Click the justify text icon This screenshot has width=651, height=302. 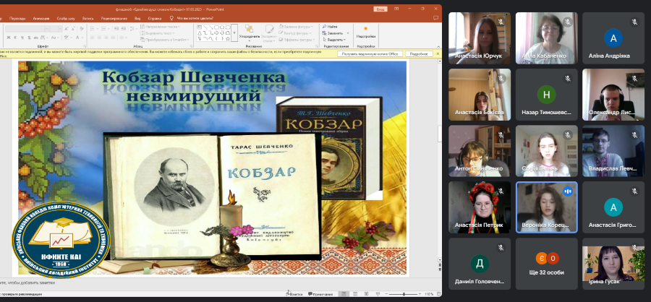113,38
